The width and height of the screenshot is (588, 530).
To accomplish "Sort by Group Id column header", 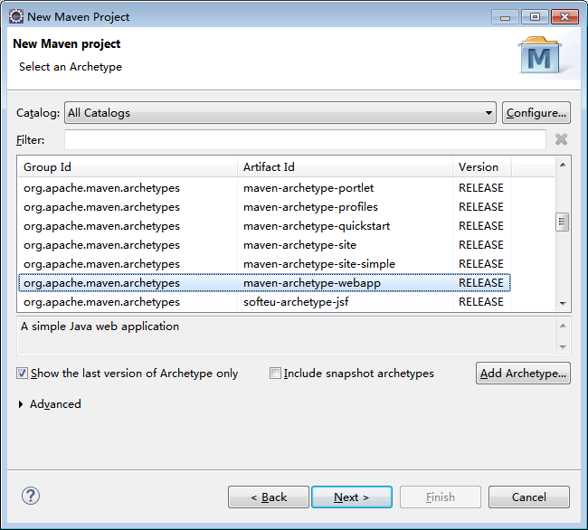I will tap(128, 166).
